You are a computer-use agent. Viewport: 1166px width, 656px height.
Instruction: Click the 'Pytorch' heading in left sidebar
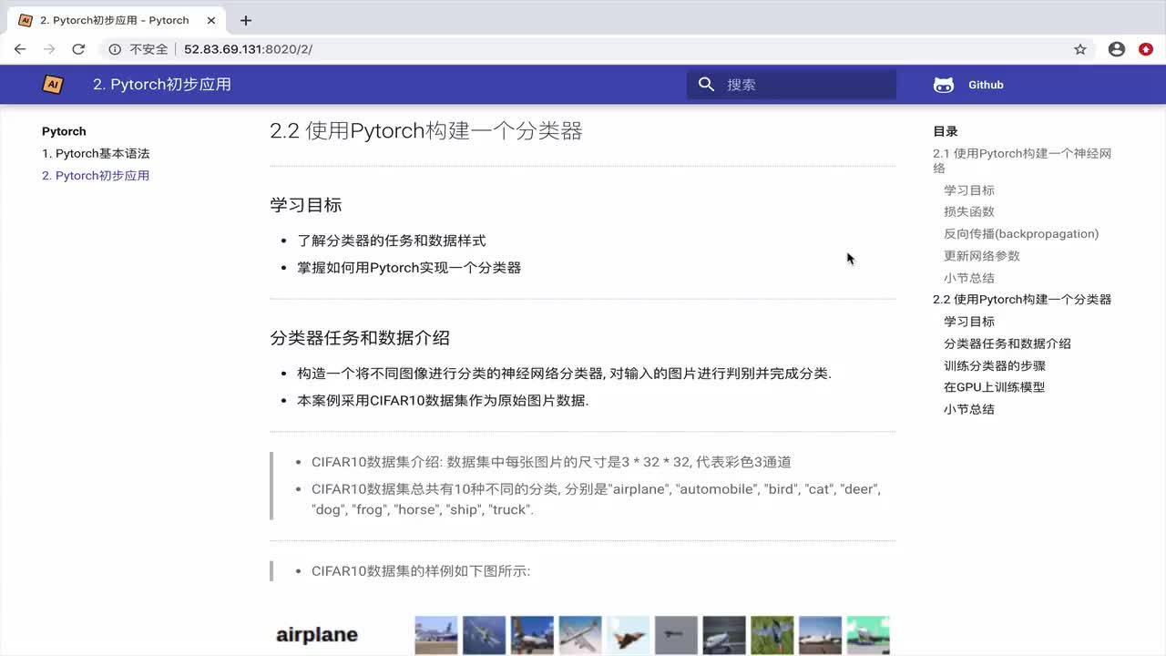[64, 131]
